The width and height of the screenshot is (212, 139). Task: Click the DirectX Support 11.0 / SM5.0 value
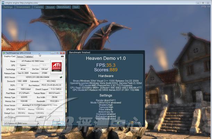(56, 89)
